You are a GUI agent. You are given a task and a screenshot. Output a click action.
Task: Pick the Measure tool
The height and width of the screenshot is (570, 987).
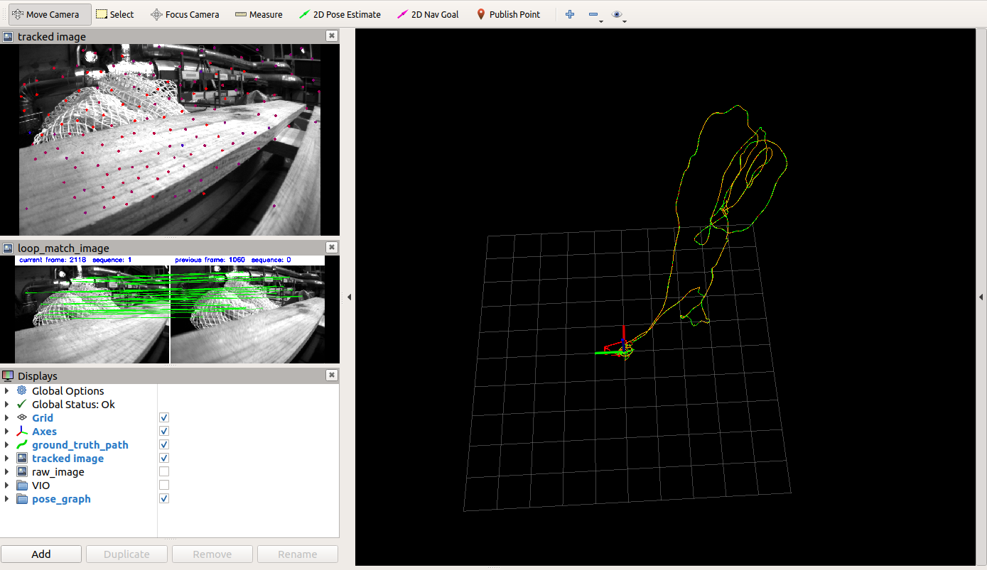(259, 14)
